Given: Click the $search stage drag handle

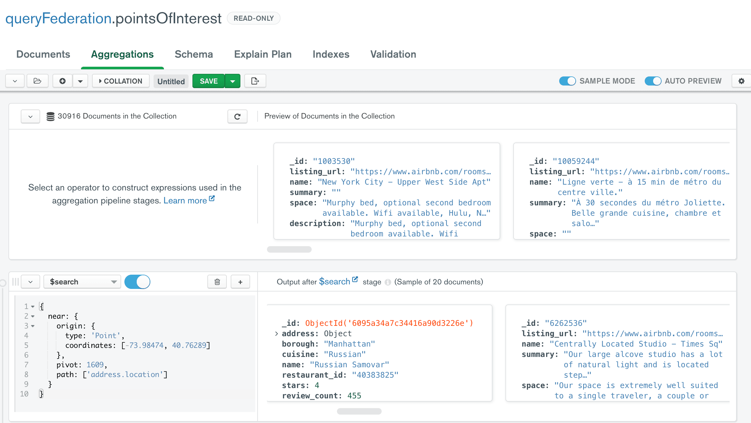Looking at the screenshot, I should click(15, 282).
